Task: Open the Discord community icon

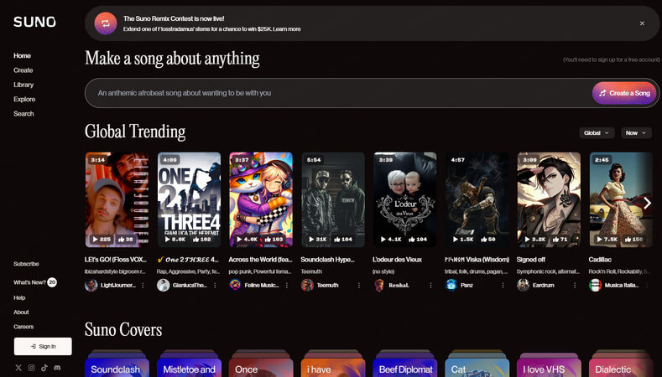Action: (57, 368)
